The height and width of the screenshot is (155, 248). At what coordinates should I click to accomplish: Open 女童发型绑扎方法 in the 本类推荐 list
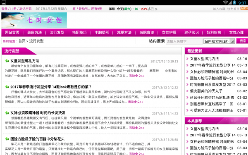tap(204, 129)
